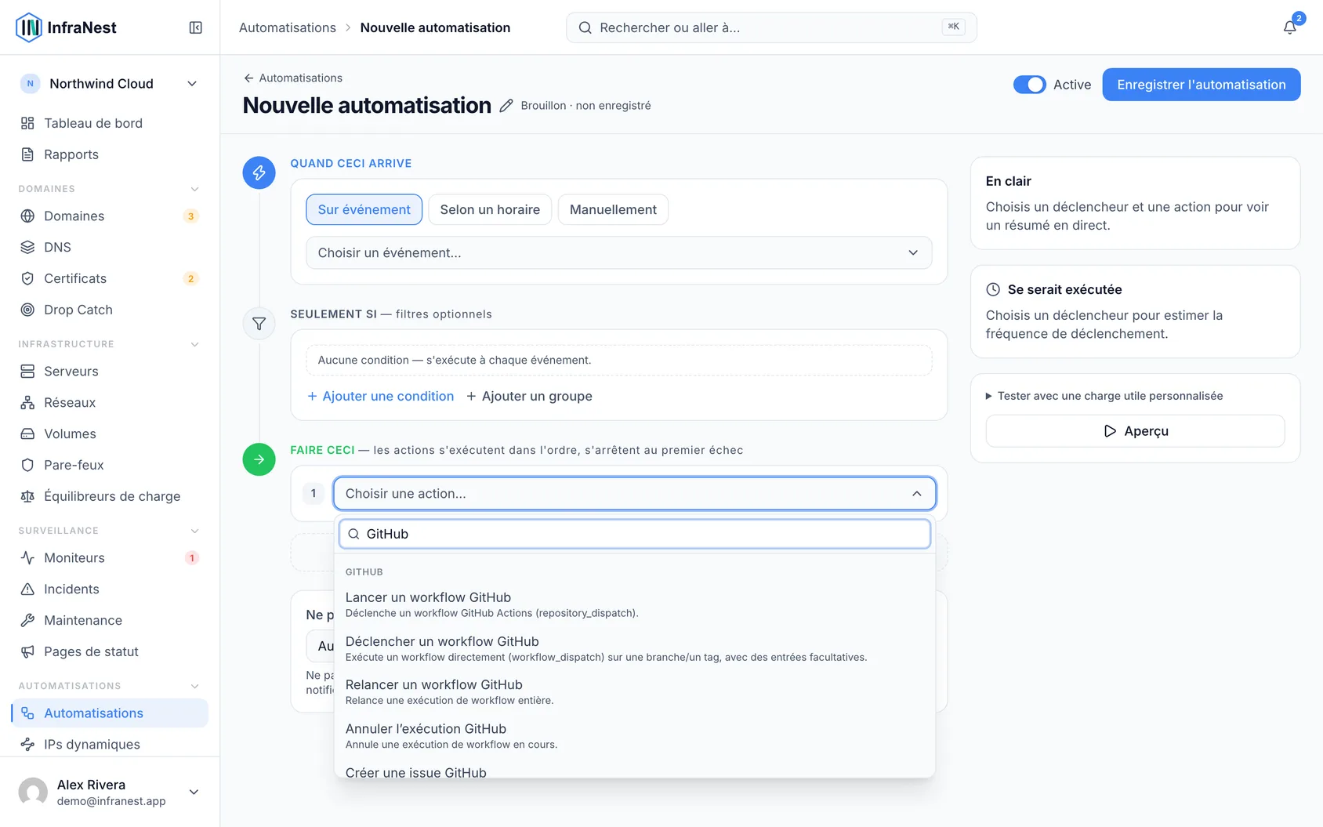Click the Moniteurs pulse icon
This screenshot has height=827, width=1323.
click(x=27, y=557)
